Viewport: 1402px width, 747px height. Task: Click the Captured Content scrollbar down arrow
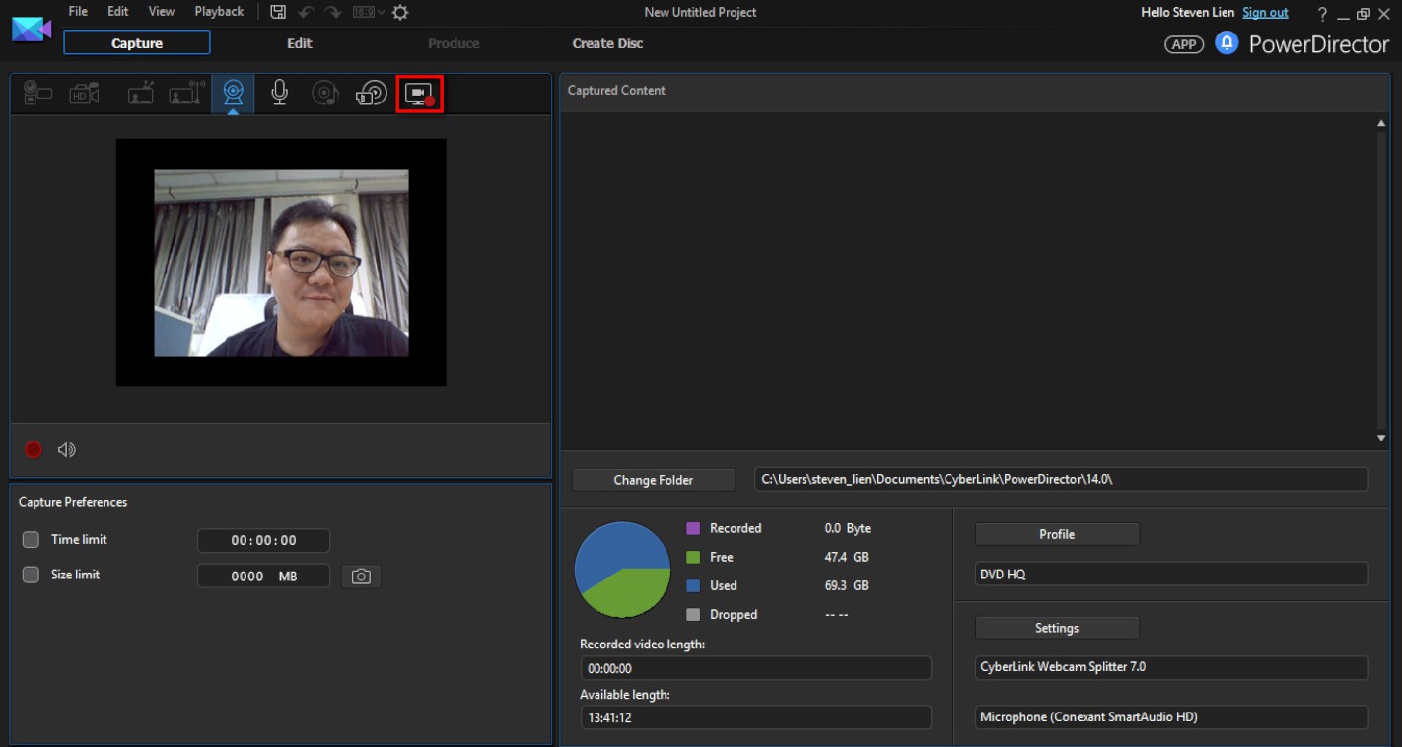[x=1381, y=438]
